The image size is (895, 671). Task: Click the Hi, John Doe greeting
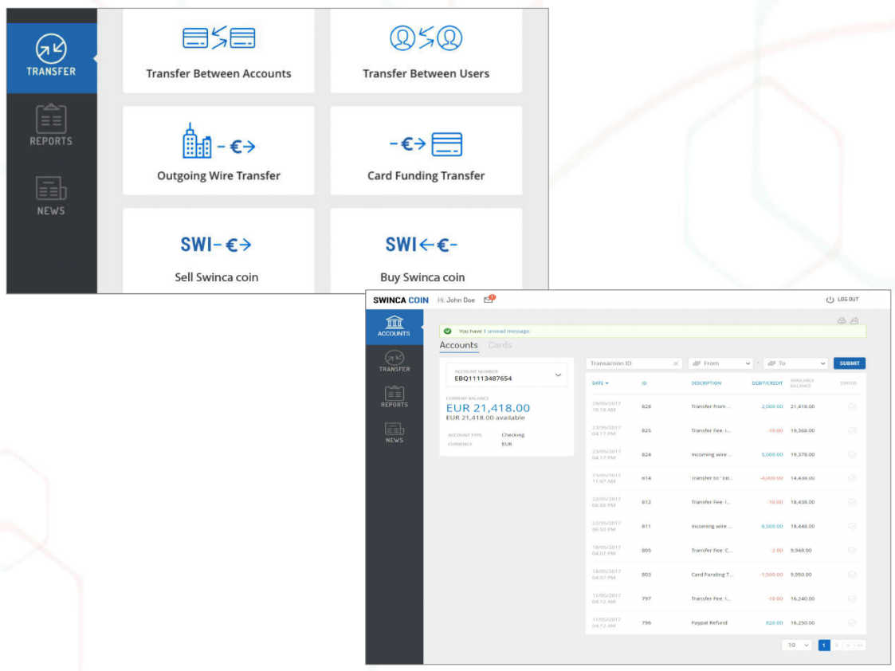(x=456, y=300)
